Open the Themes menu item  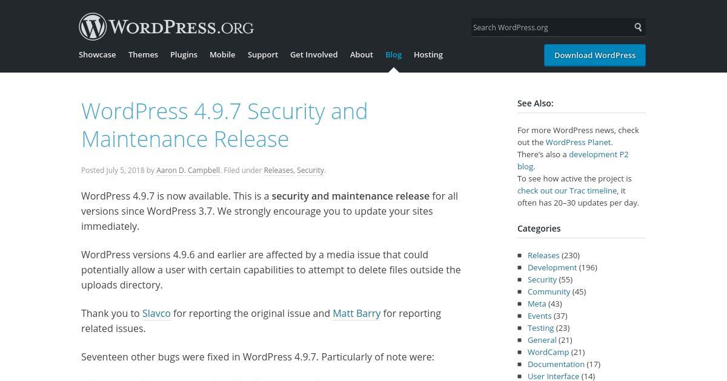coord(143,54)
